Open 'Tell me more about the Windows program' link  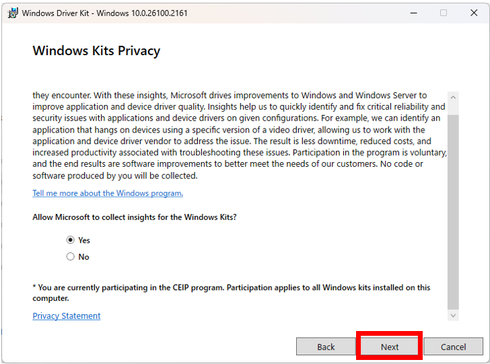[x=108, y=193]
